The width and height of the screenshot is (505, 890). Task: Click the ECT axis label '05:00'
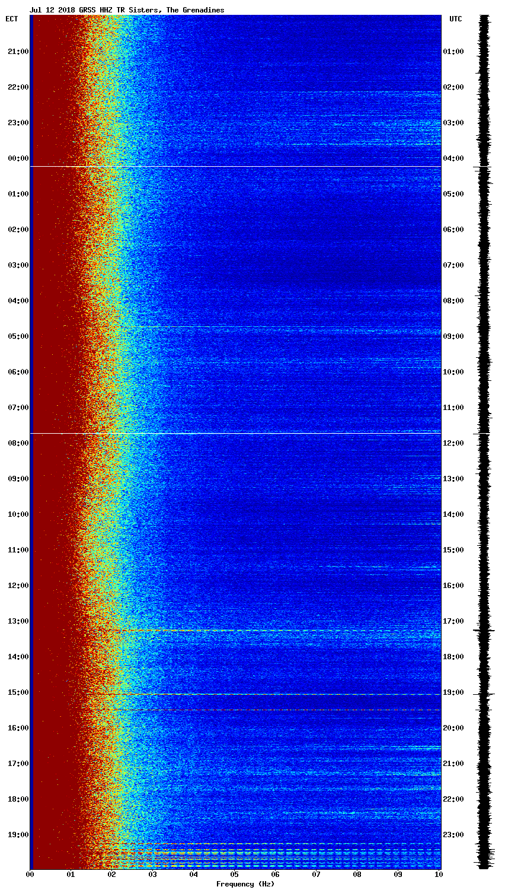point(18,336)
